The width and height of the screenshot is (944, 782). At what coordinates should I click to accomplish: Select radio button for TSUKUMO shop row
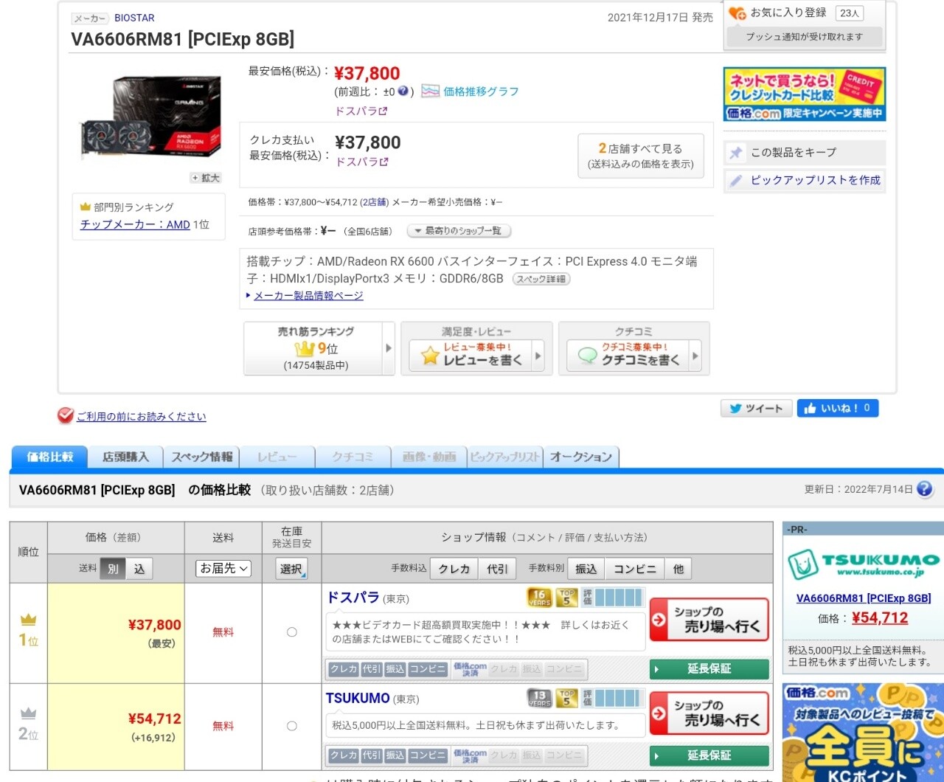[292, 726]
